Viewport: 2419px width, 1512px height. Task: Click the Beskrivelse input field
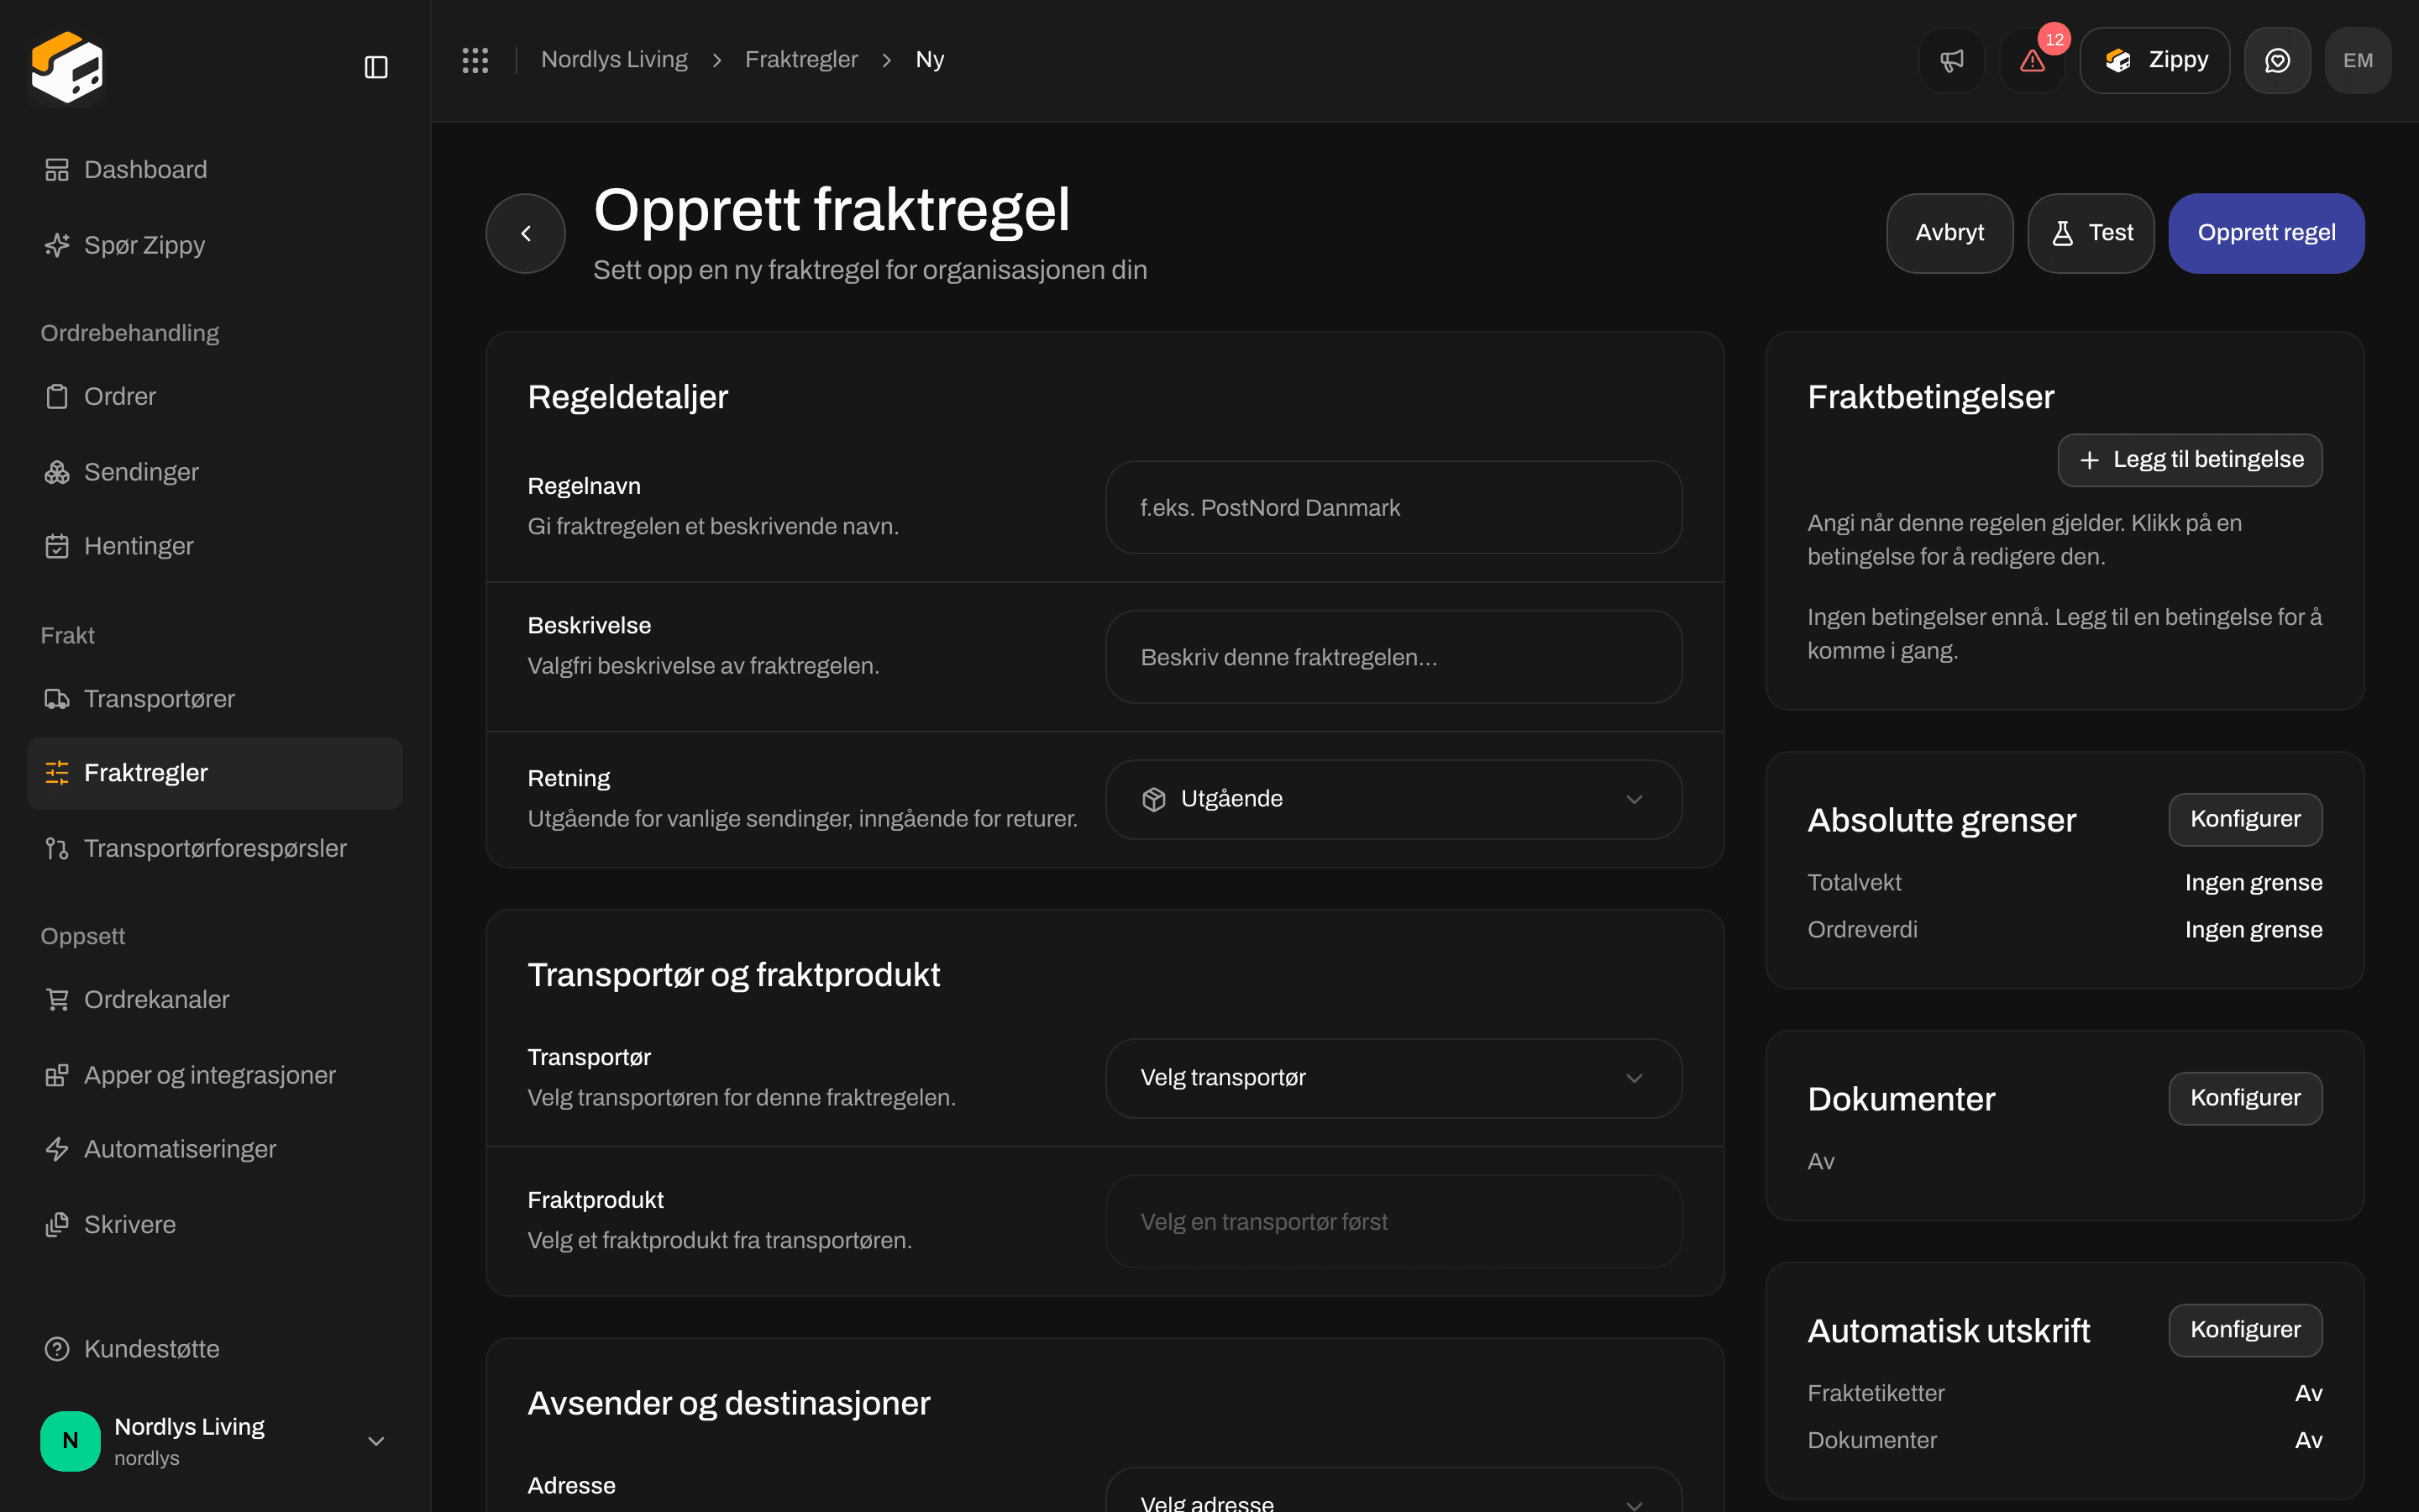1393,657
